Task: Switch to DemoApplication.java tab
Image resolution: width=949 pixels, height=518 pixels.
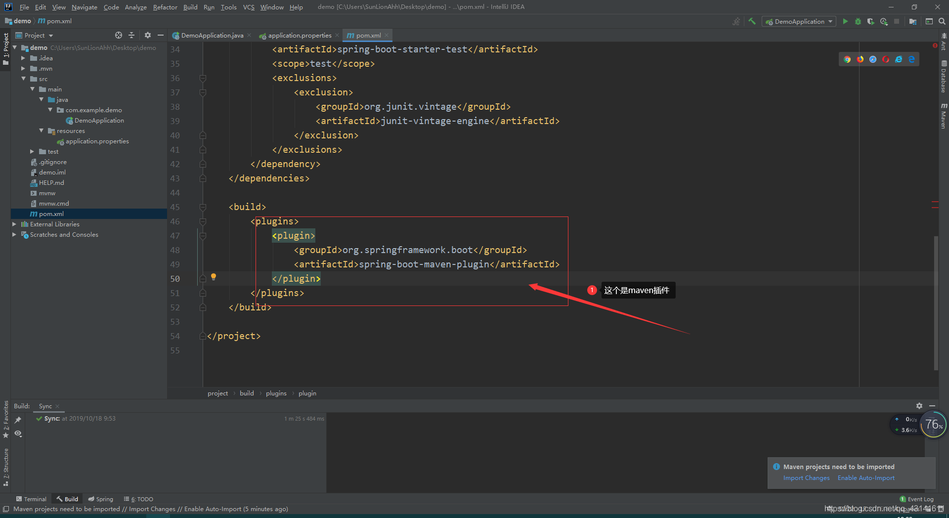Action: tap(212, 35)
